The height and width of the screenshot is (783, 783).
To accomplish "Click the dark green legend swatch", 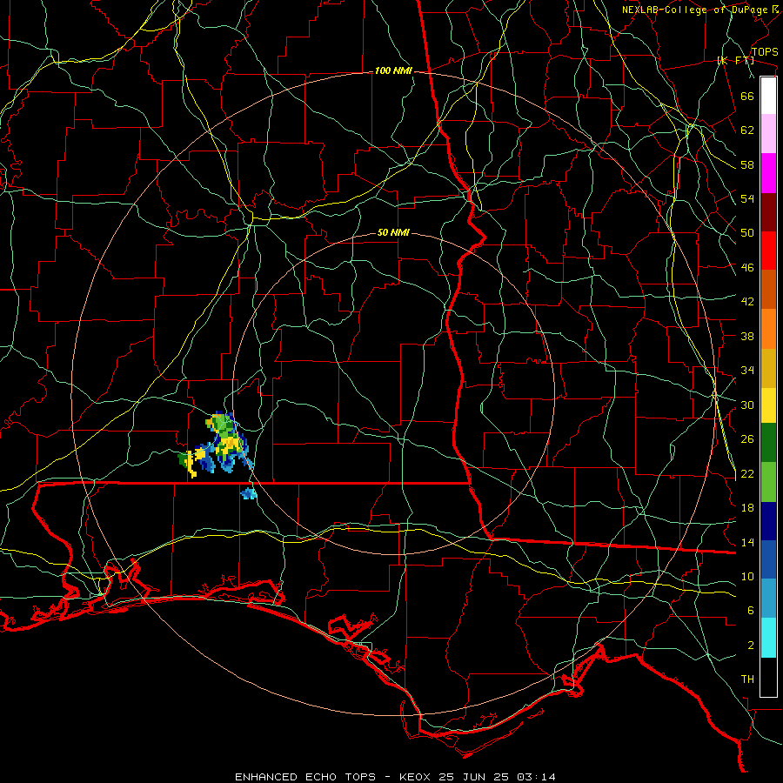I will click(x=768, y=443).
